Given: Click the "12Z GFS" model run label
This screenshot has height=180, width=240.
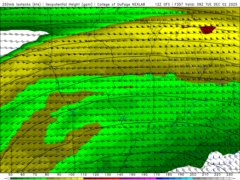Looking at the screenshot, I should coord(162,4).
